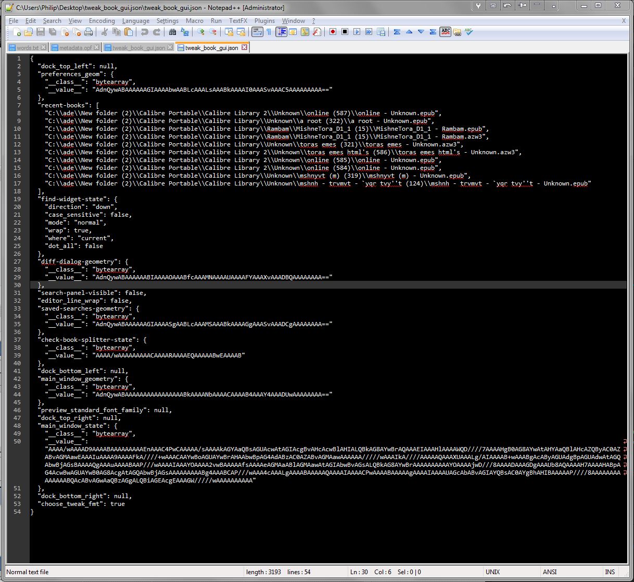634x582 pixels.
Task: Click the Zoom Out magnifier icon
Action: 213,32
